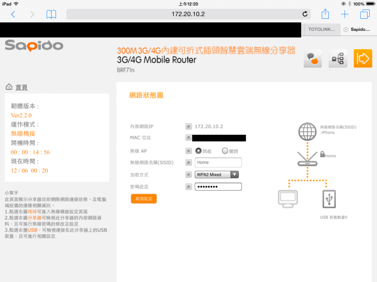377x282 pixels.
Task: Click the firmware version Ver2.2.0 text
Action: pos(21,115)
